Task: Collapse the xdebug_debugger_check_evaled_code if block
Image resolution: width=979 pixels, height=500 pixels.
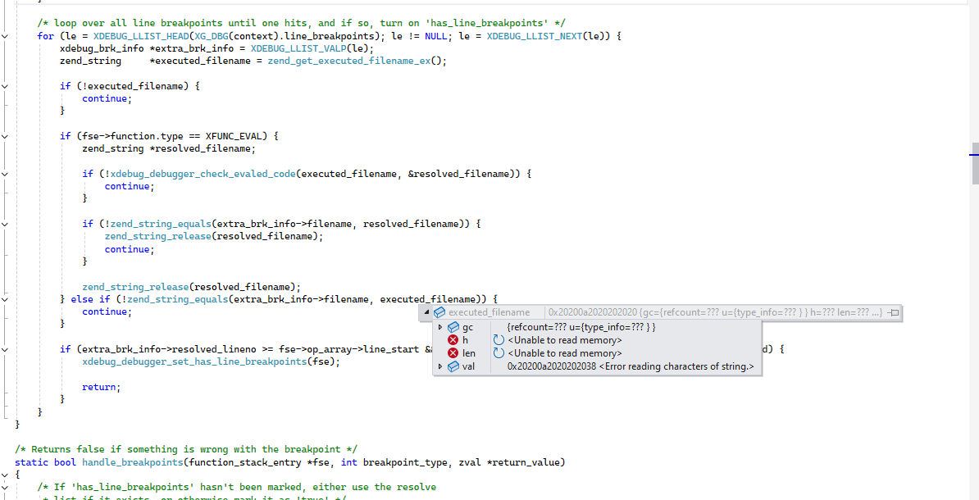Action: pyautogui.click(x=5, y=174)
